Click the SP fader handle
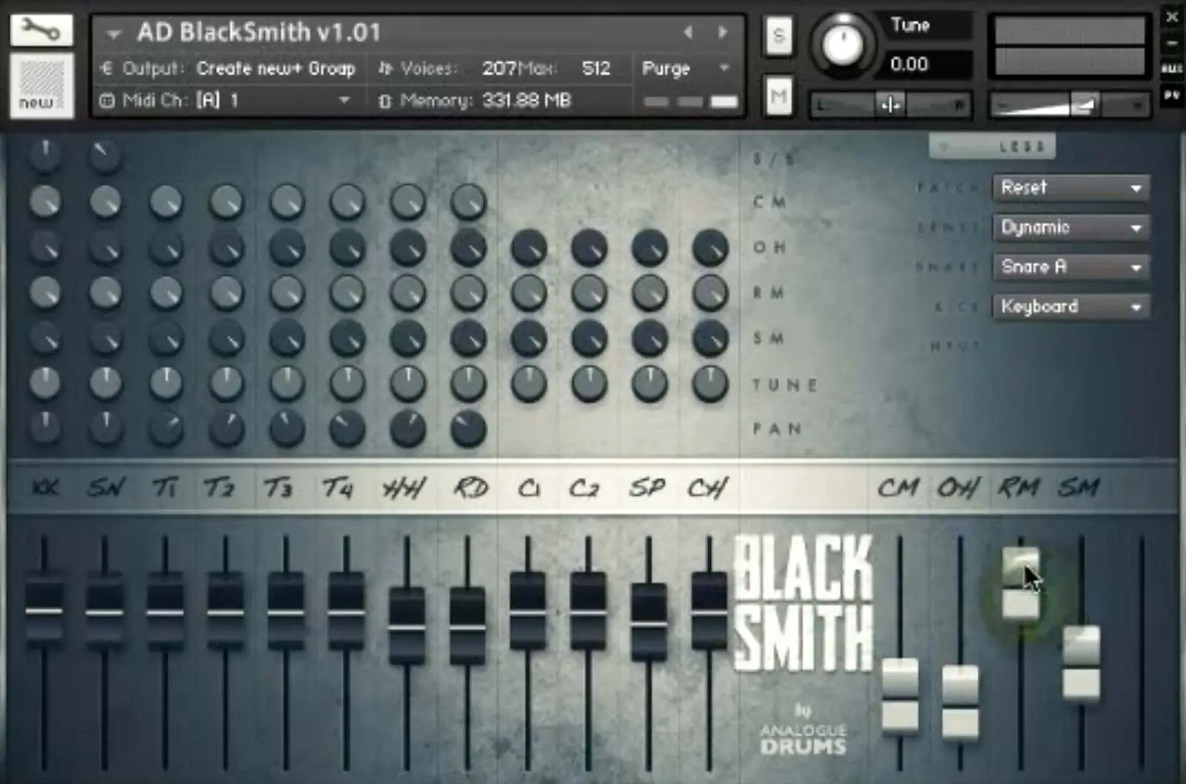Viewport: 1186px width, 784px height. (x=649, y=624)
